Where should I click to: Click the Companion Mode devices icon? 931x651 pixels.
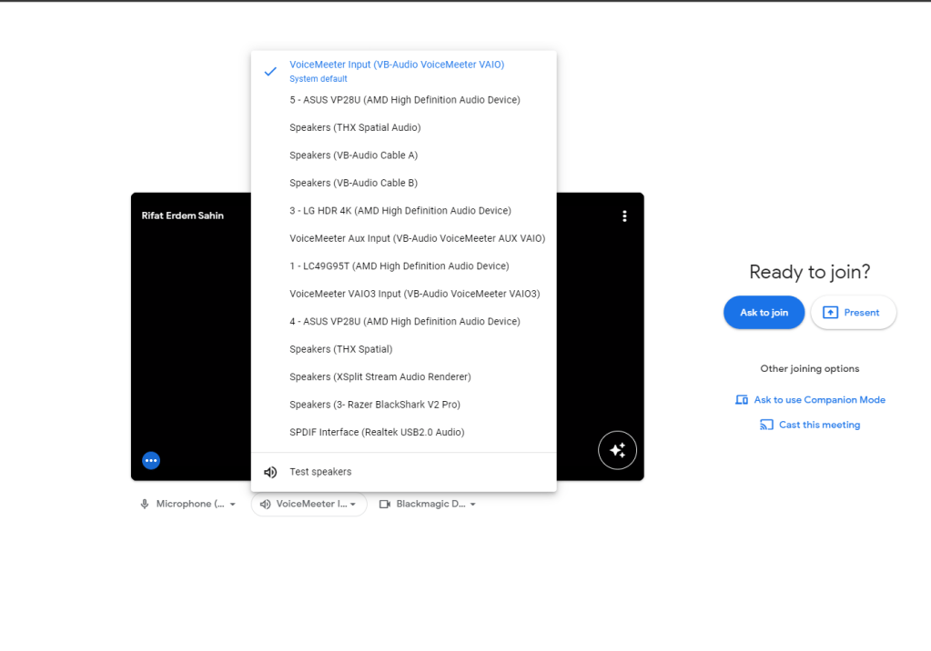742,400
